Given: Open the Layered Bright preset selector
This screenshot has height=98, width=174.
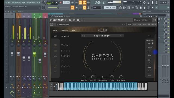Looking at the screenshot, I should pos(102,36).
